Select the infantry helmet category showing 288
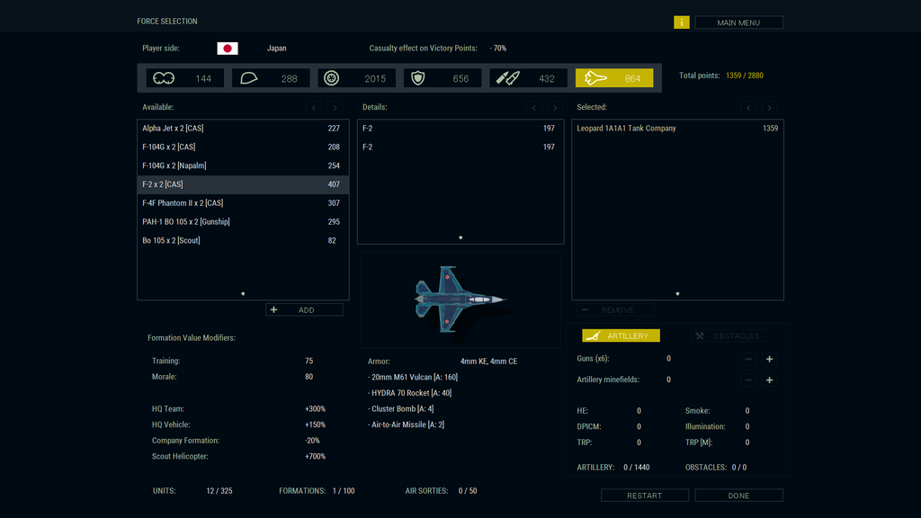The width and height of the screenshot is (921, 518). point(271,78)
